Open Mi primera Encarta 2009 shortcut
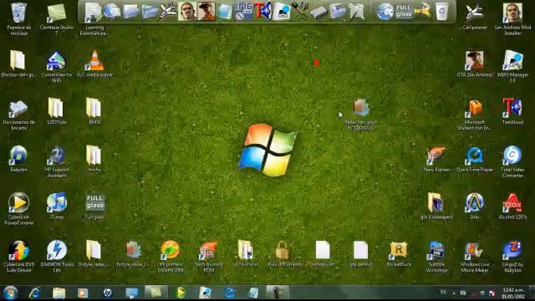 click(x=171, y=257)
